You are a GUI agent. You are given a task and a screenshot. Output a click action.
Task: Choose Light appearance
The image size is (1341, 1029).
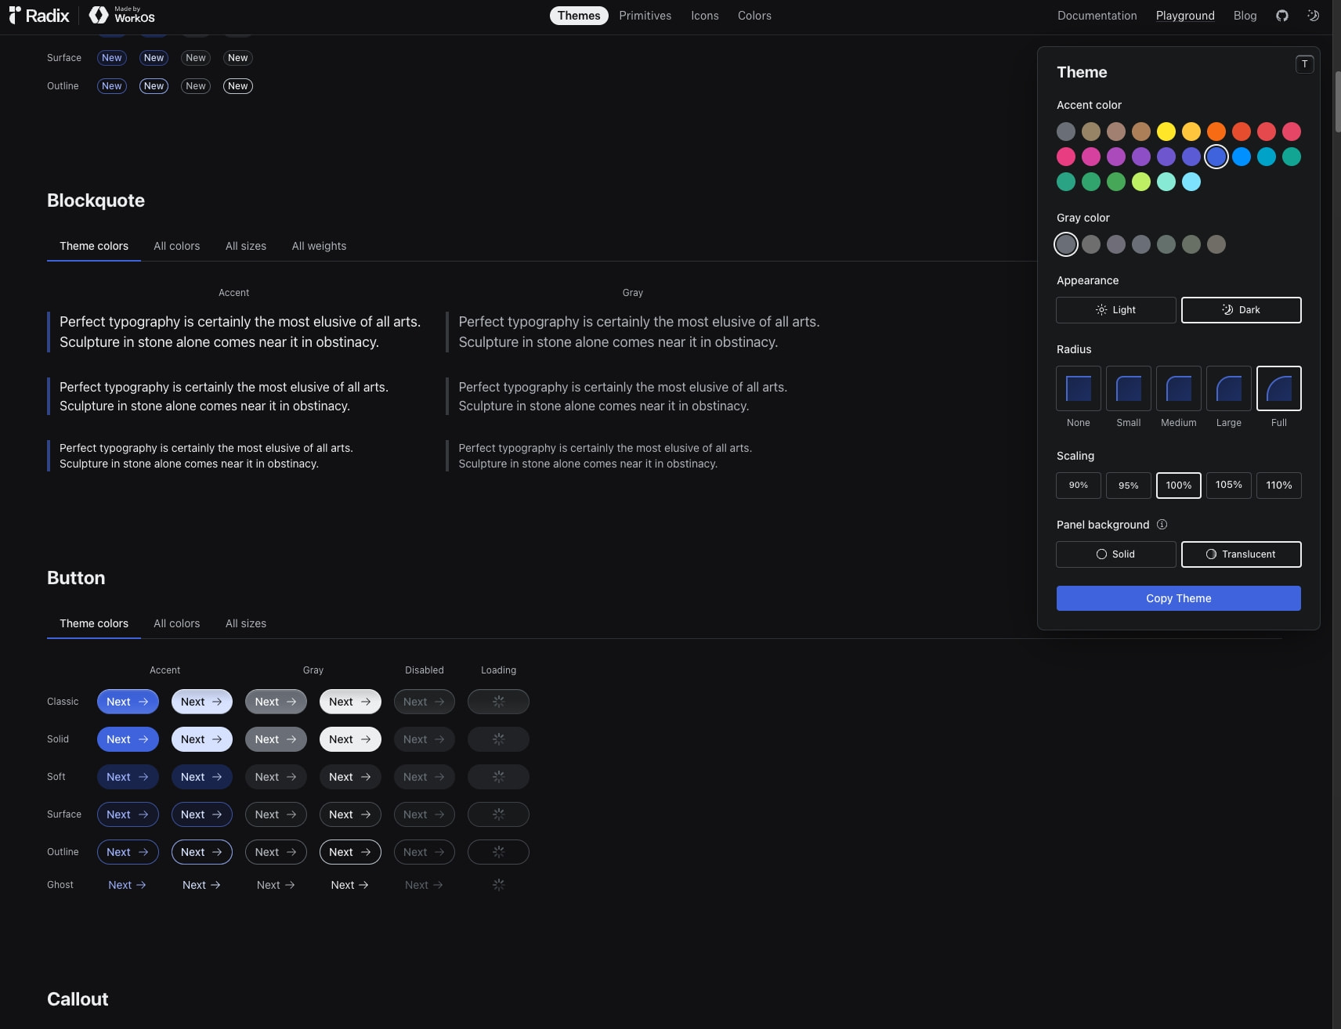pos(1116,310)
